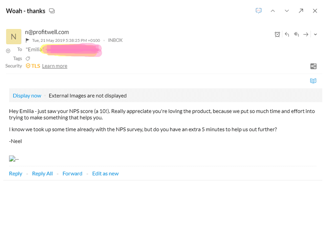This screenshot has height=229, width=326.
Task: Open the comment chat bubble icon
Action: click(x=258, y=11)
